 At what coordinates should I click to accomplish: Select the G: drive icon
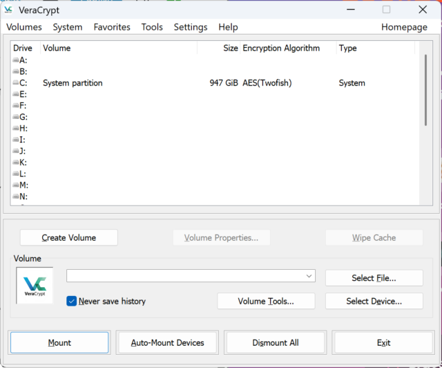tap(16, 117)
